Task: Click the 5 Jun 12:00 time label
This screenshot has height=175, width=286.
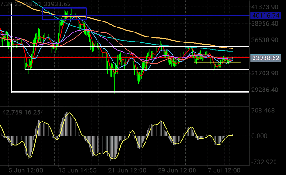Action: (x=26, y=170)
